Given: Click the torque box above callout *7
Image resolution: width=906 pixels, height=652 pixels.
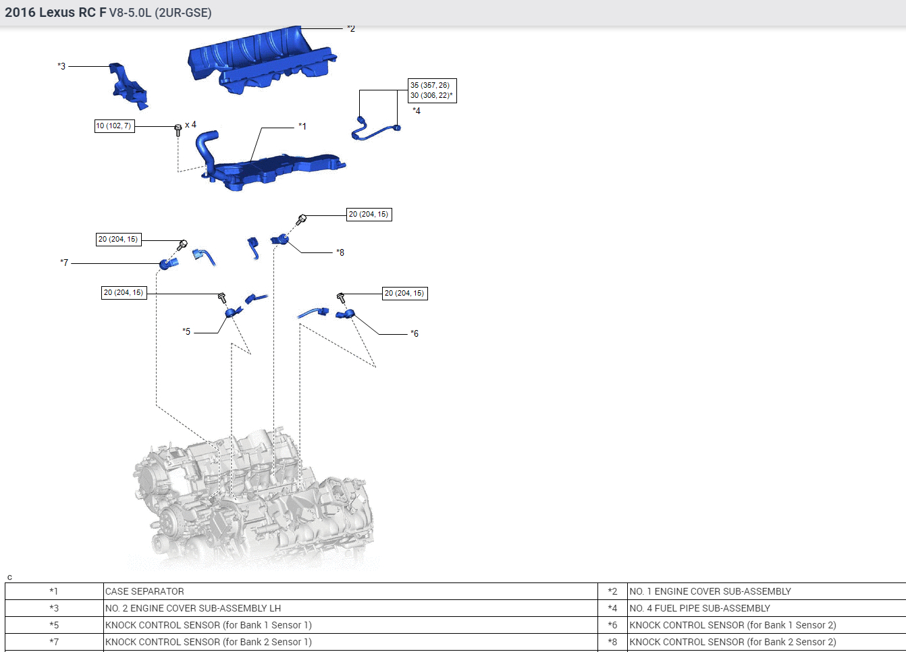Looking at the screenshot, I should point(118,240).
